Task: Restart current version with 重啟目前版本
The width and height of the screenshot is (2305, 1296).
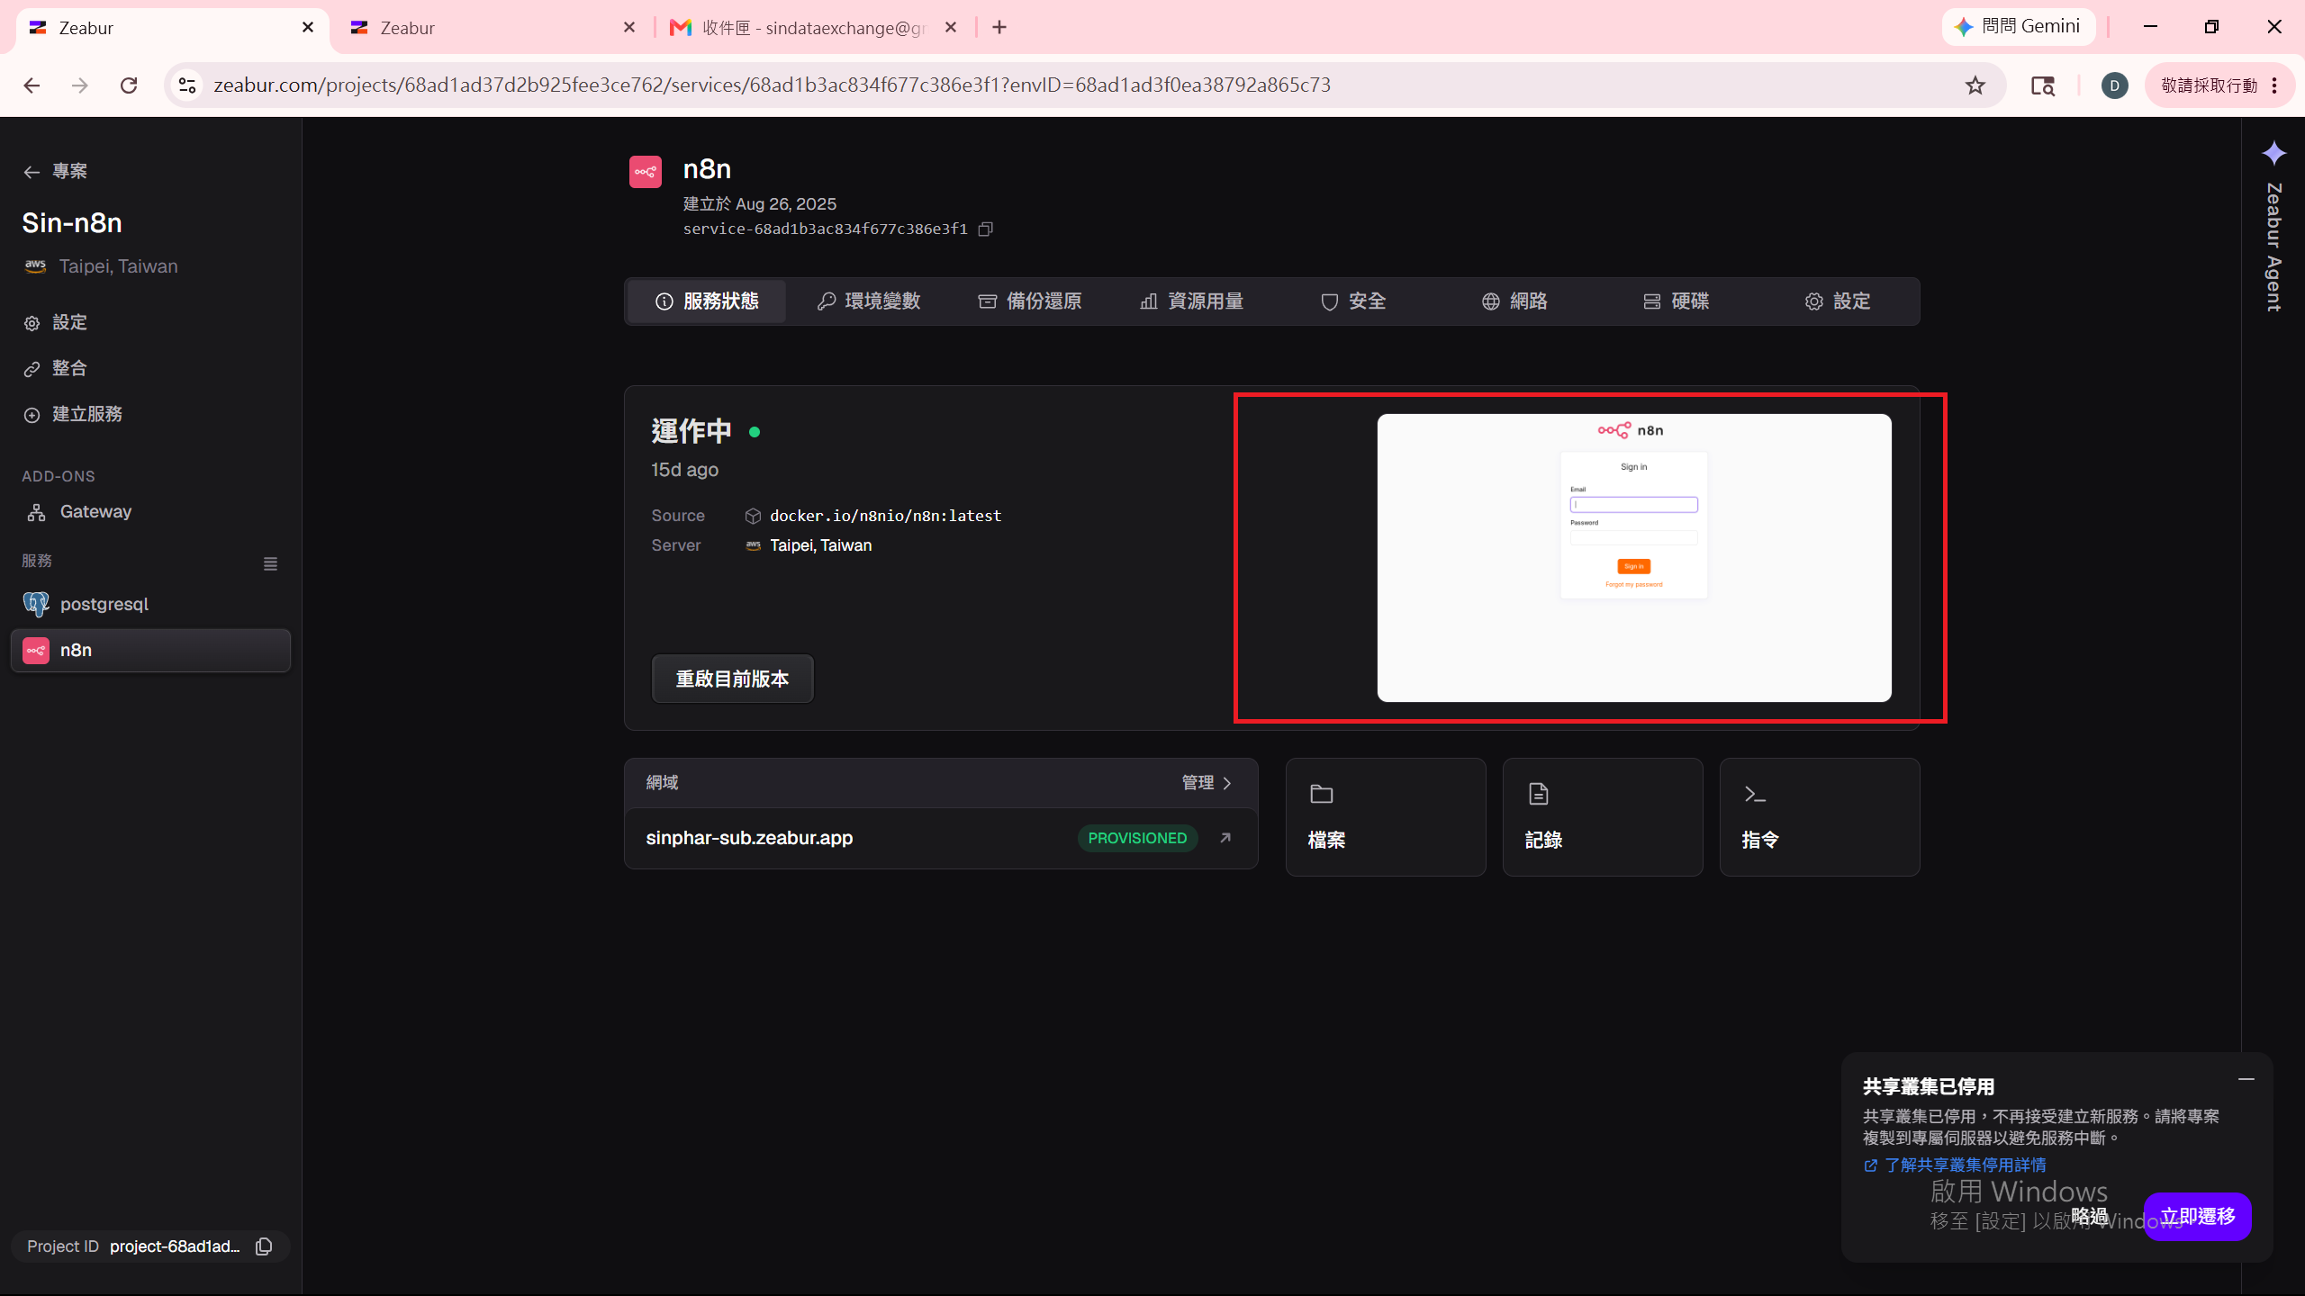Action: [x=732, y=679]
